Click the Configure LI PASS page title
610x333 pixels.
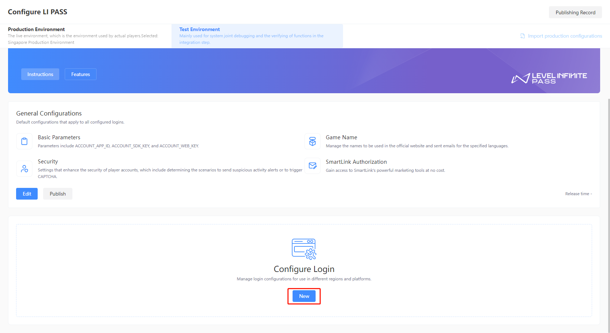pyautogui.click(x=38, y=12)
